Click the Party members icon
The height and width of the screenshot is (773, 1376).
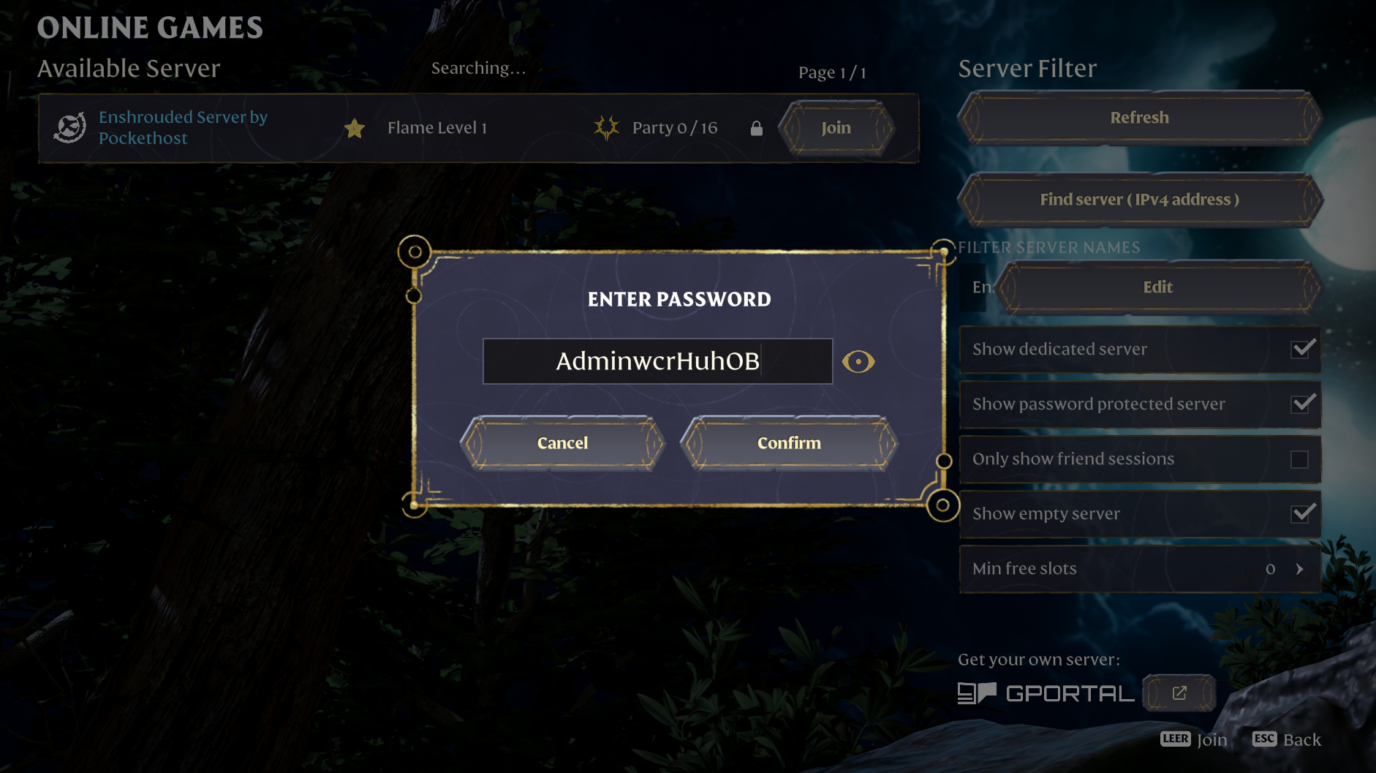coord(606,128)
